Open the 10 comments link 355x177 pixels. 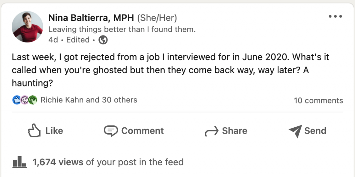[318, 101]
